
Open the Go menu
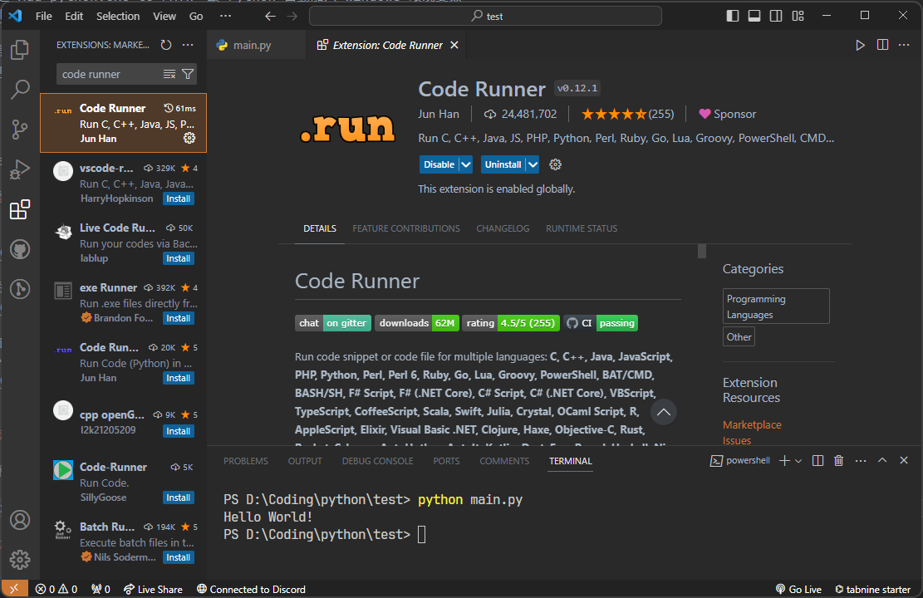(196, 16)
